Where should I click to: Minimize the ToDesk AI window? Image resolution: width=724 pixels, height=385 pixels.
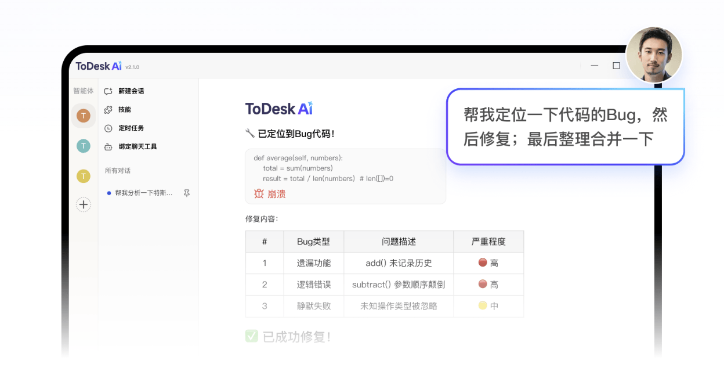coord(594,66)
